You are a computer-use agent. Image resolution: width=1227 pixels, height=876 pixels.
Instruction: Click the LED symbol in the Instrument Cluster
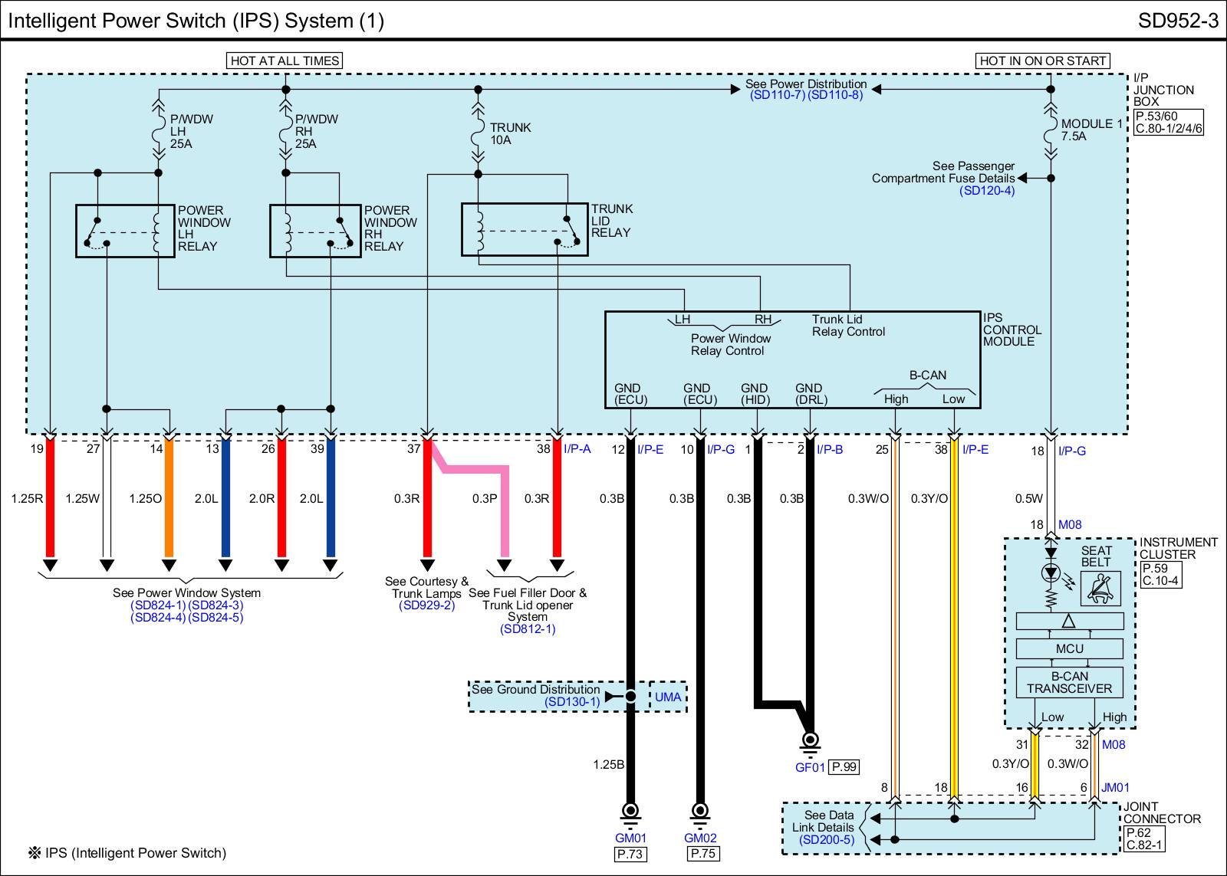(x=1051, y=573)
